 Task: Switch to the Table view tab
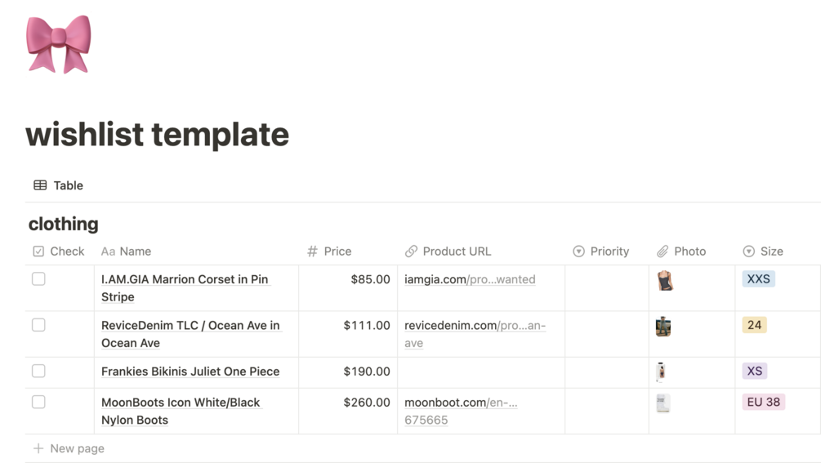coord(58,185)
